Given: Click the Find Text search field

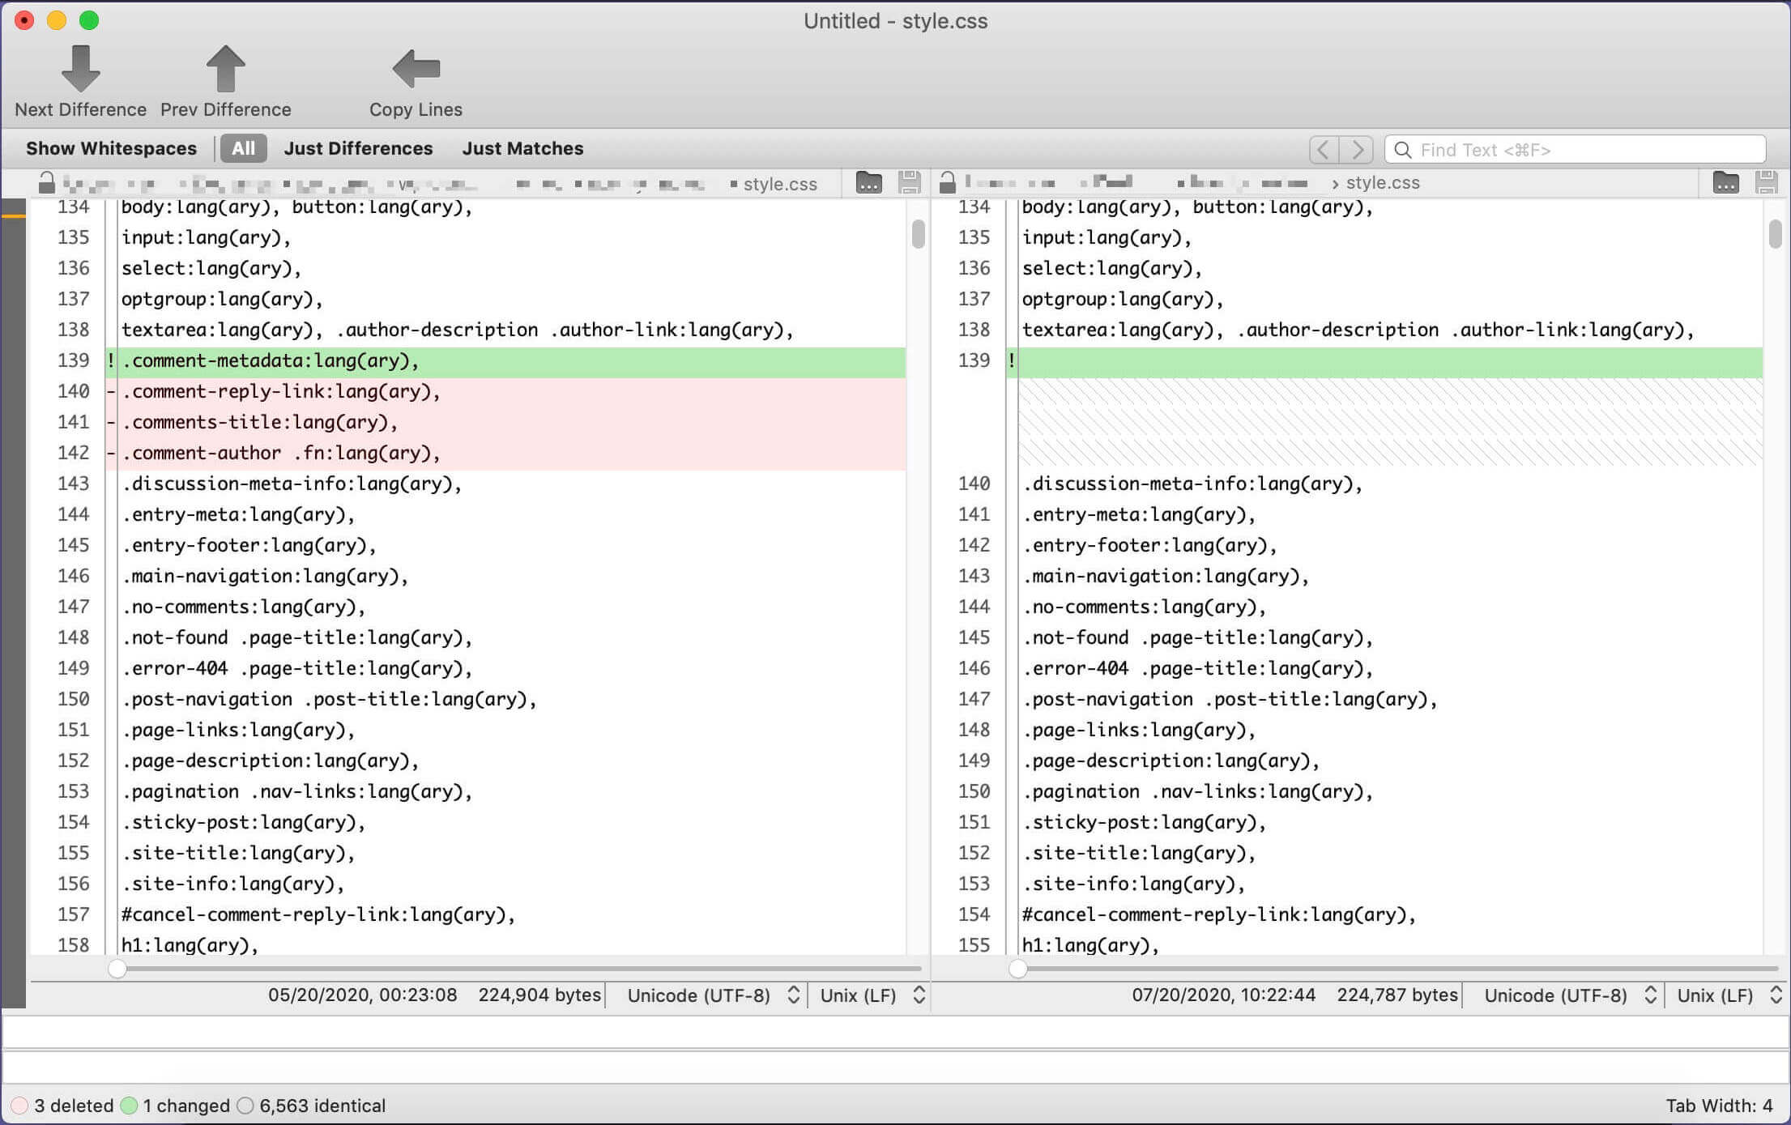Looking at the screenshot, I should (x=1575, y=150).
